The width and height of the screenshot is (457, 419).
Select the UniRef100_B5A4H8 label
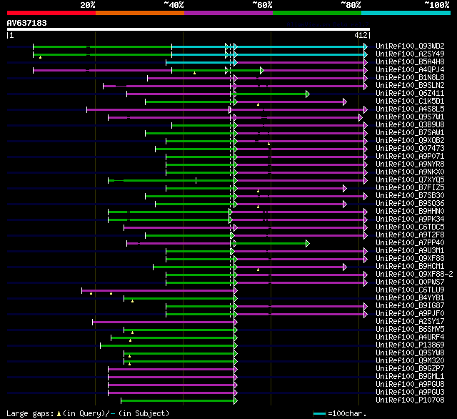pos(410,62)
